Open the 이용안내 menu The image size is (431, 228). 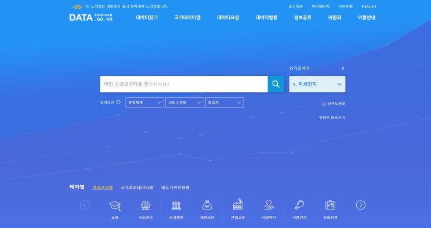pos(367,17)
